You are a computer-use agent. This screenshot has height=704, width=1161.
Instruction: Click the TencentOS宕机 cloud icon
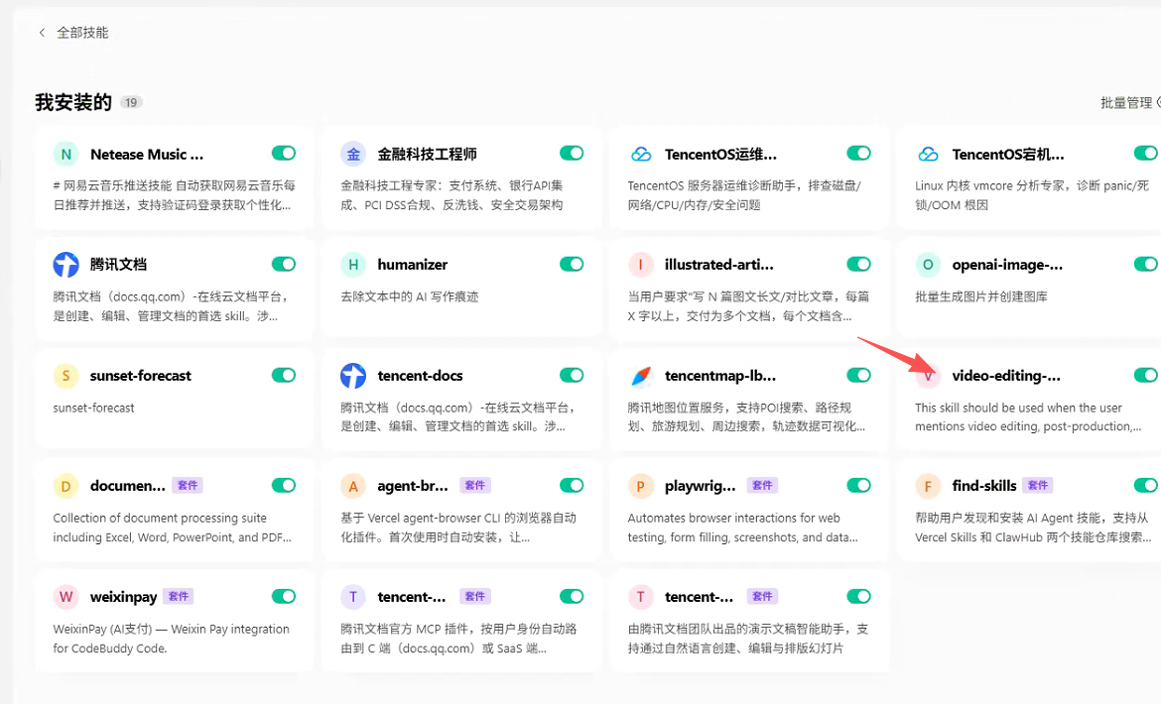click(x=928, y=154)
